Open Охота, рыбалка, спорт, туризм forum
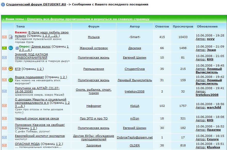Screen dimensions: 227x150 click(x=94, y=91)
